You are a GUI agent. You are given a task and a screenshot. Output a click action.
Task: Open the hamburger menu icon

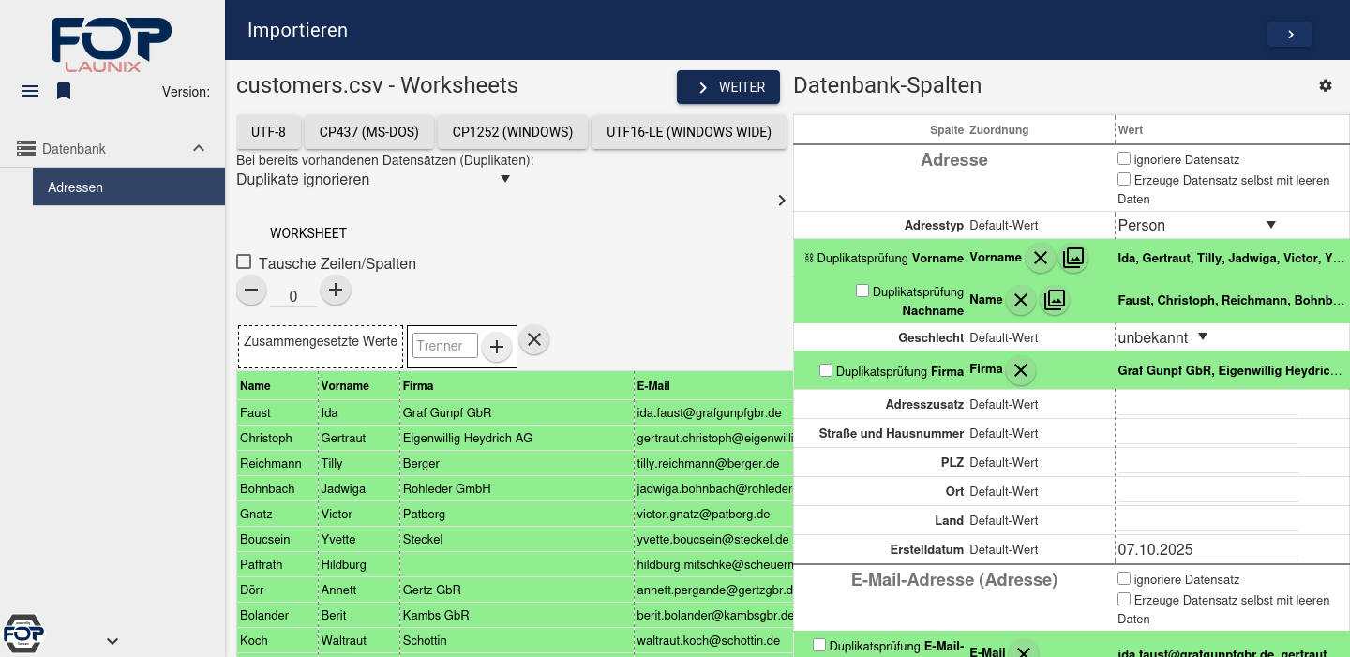click(30, 91)
